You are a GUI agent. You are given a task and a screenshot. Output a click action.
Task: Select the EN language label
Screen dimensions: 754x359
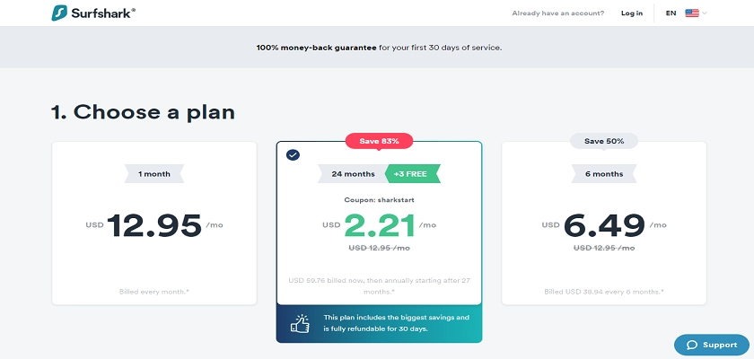pyautogui.click(x=671, y=13)
